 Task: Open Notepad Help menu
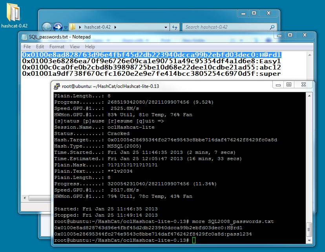click(x=90, y=47)
